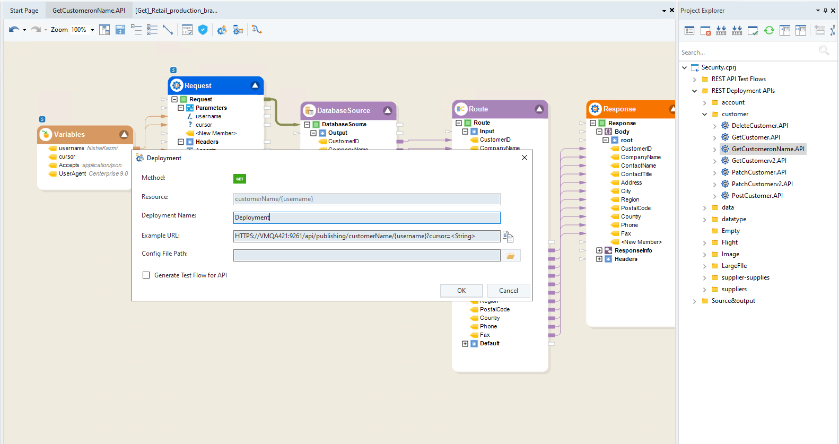This screenshot has width=839, height=444.
Task: Open the Zoom percentage dropdown
Action: 92,30
